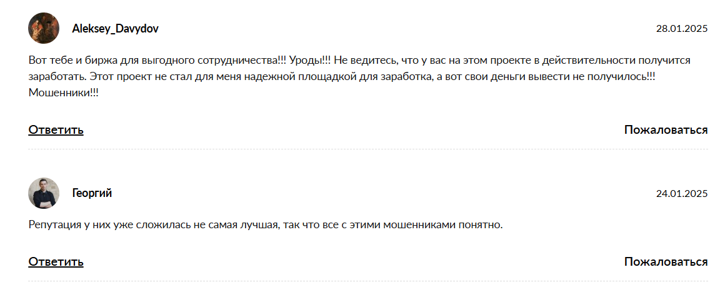Click the word 'Мошенники!!!' ending first comment

coord(63,93)
